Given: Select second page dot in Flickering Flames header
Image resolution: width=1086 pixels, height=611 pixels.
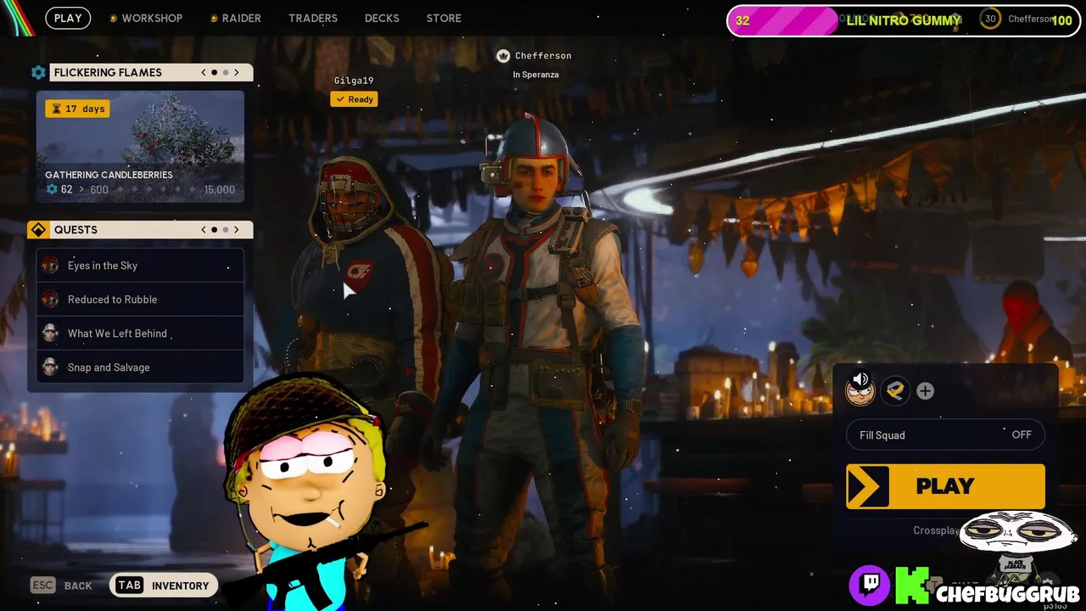Looking at the screenshot, I should click(226, 73).
